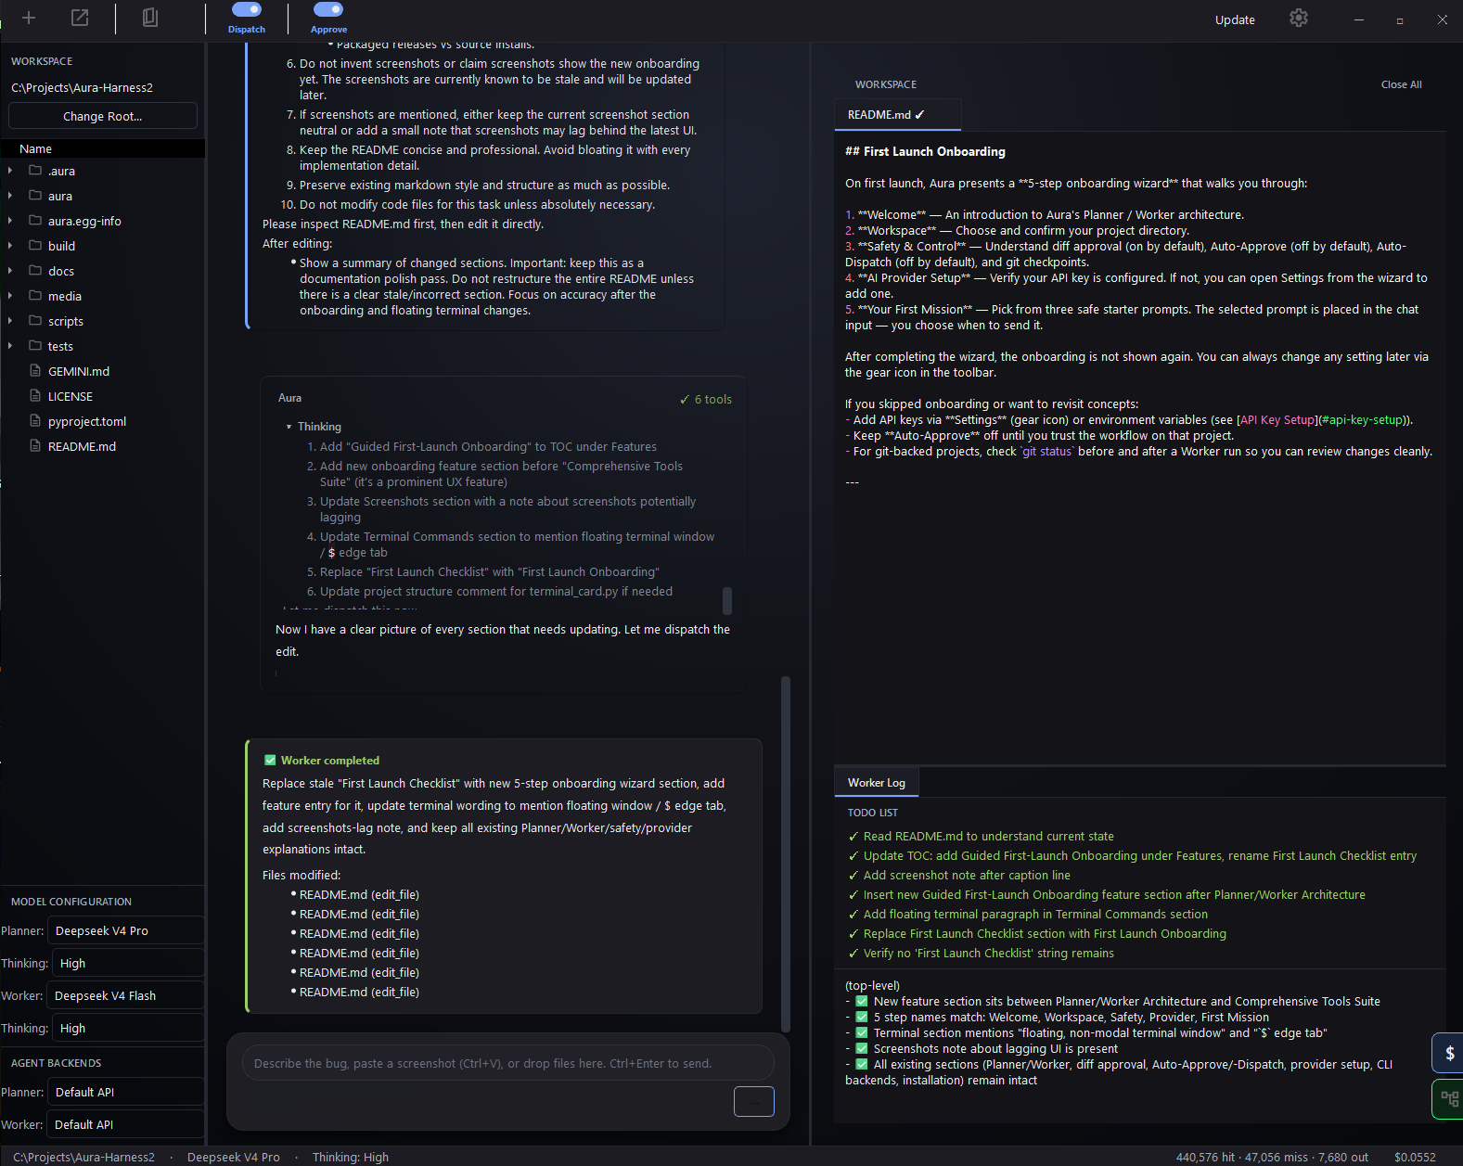Click 'Read README.md to understand' todo item

981,837
